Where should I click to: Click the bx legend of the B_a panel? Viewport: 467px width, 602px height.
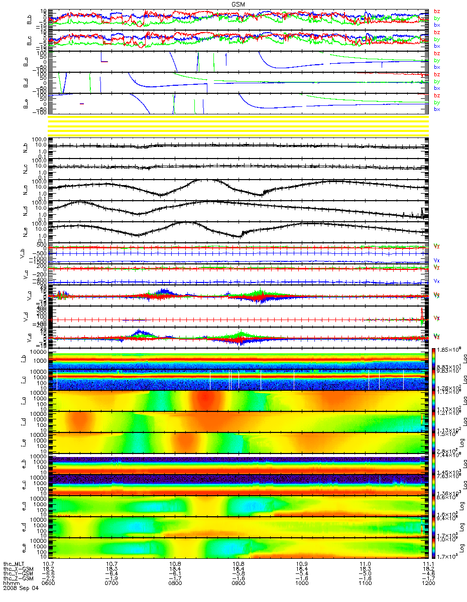(437, 67)
